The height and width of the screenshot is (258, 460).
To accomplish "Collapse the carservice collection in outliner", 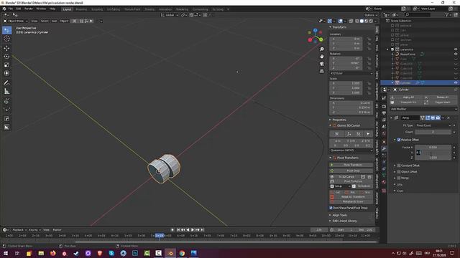I will [x=388, y=49].
